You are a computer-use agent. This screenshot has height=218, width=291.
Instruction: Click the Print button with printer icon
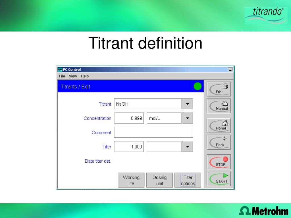pos(219,89)
